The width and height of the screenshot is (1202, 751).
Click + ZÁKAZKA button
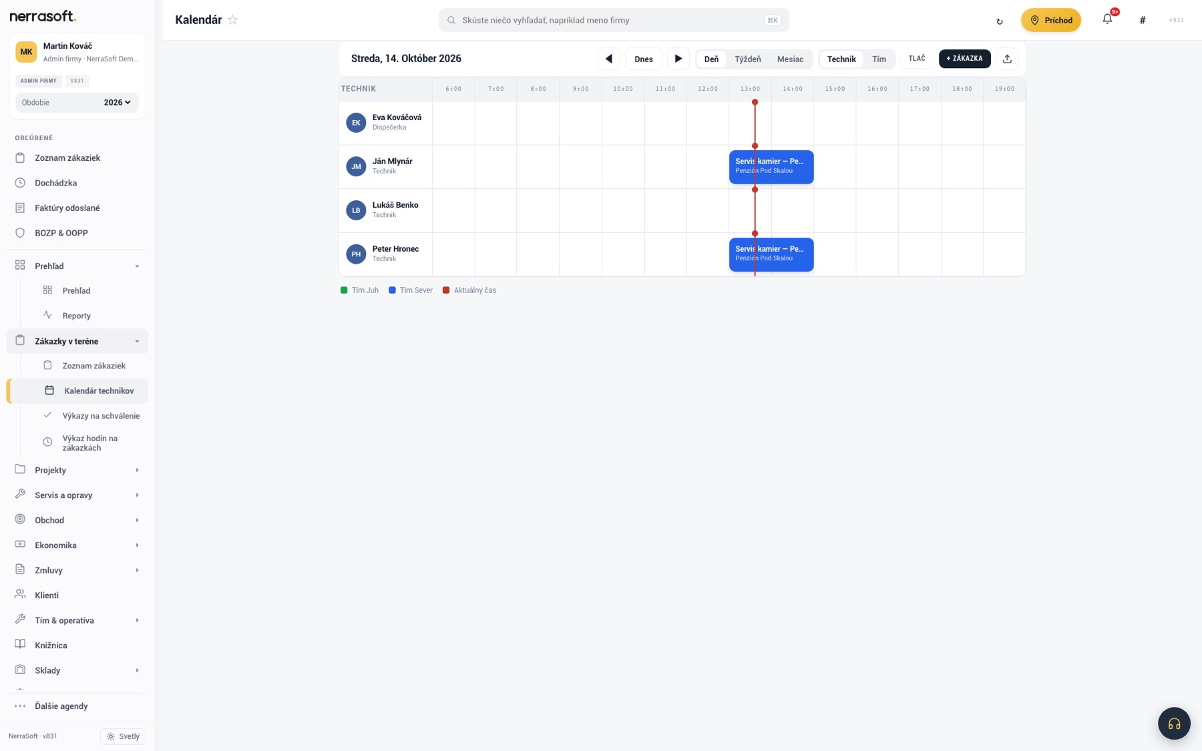[964, 59]
